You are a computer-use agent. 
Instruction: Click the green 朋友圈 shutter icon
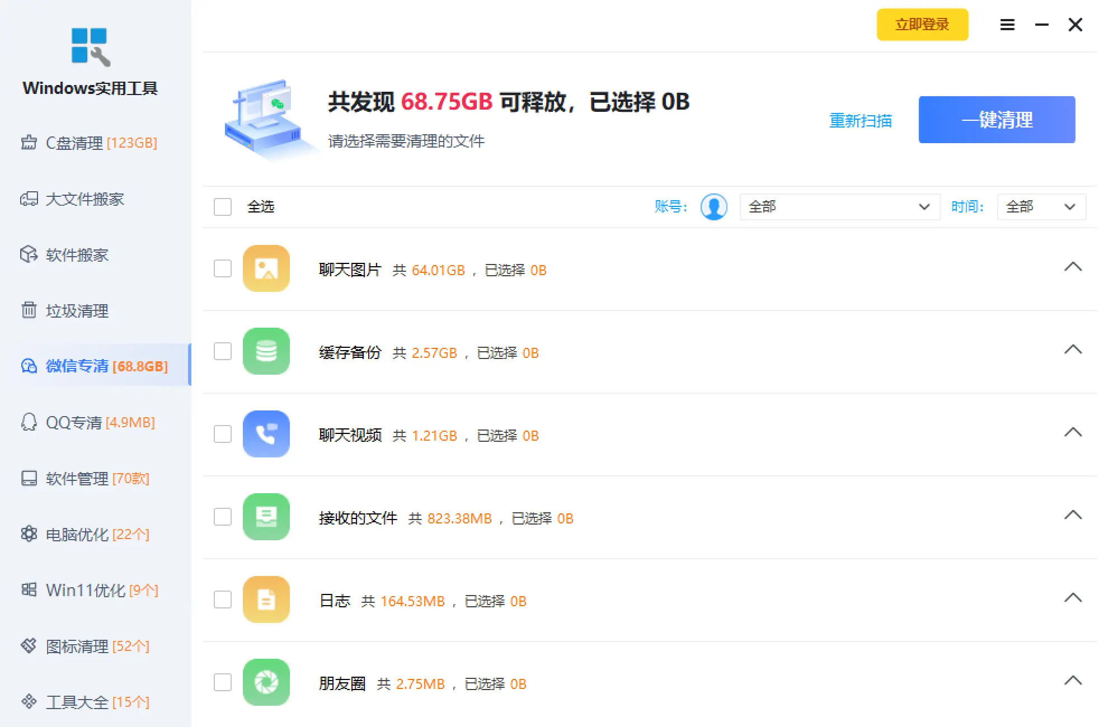tap(266, 683)
